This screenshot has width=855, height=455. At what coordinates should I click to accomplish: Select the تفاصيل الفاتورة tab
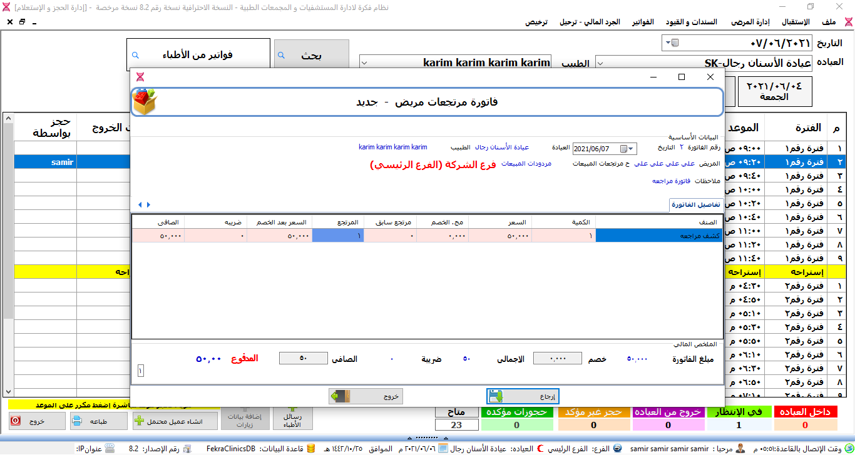[x=696, y=205]
